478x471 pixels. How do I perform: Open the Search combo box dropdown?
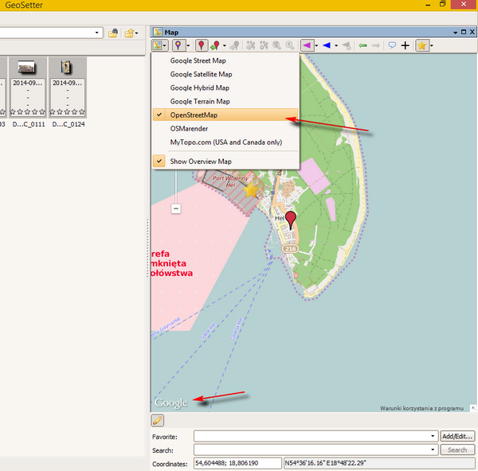click(x=433, y=450)
